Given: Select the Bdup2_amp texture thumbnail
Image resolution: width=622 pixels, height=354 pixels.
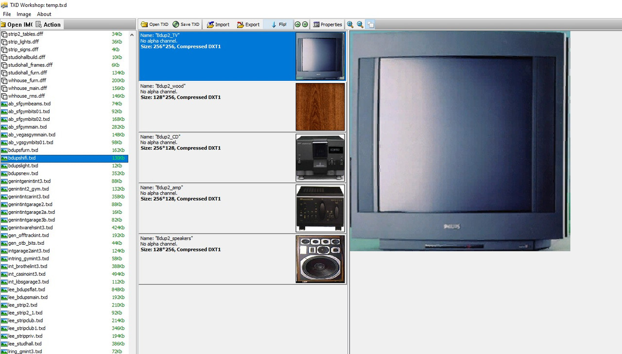Looking at the screenshot, I should point(320,208).
